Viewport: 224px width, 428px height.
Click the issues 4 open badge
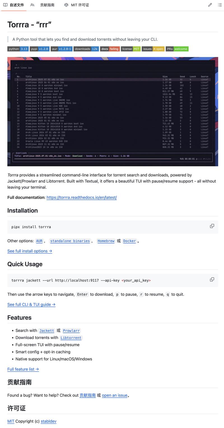[153, 49]
